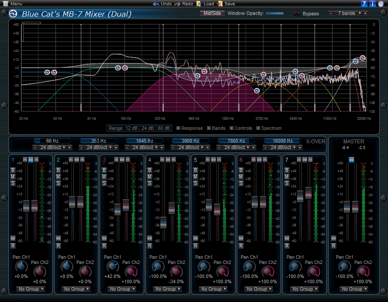The height and width of the screenshot is (302, 388).
Task: Open the blue info icon
Action: click(372, 3)
